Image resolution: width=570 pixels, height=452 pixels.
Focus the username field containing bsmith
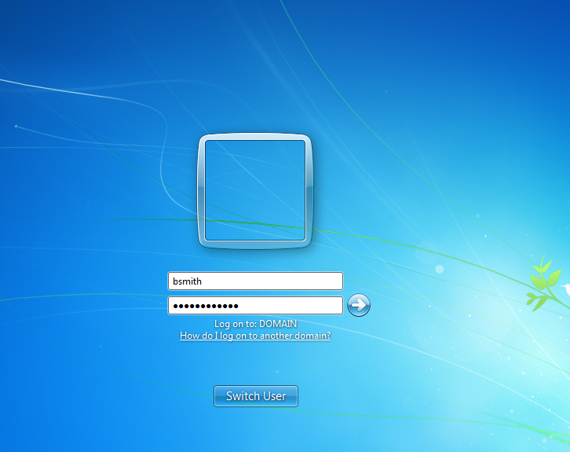[x=255, y=281]
